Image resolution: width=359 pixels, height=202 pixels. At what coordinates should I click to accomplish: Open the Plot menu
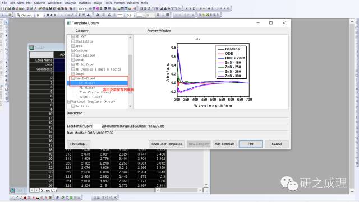click(x=29, y=3)
